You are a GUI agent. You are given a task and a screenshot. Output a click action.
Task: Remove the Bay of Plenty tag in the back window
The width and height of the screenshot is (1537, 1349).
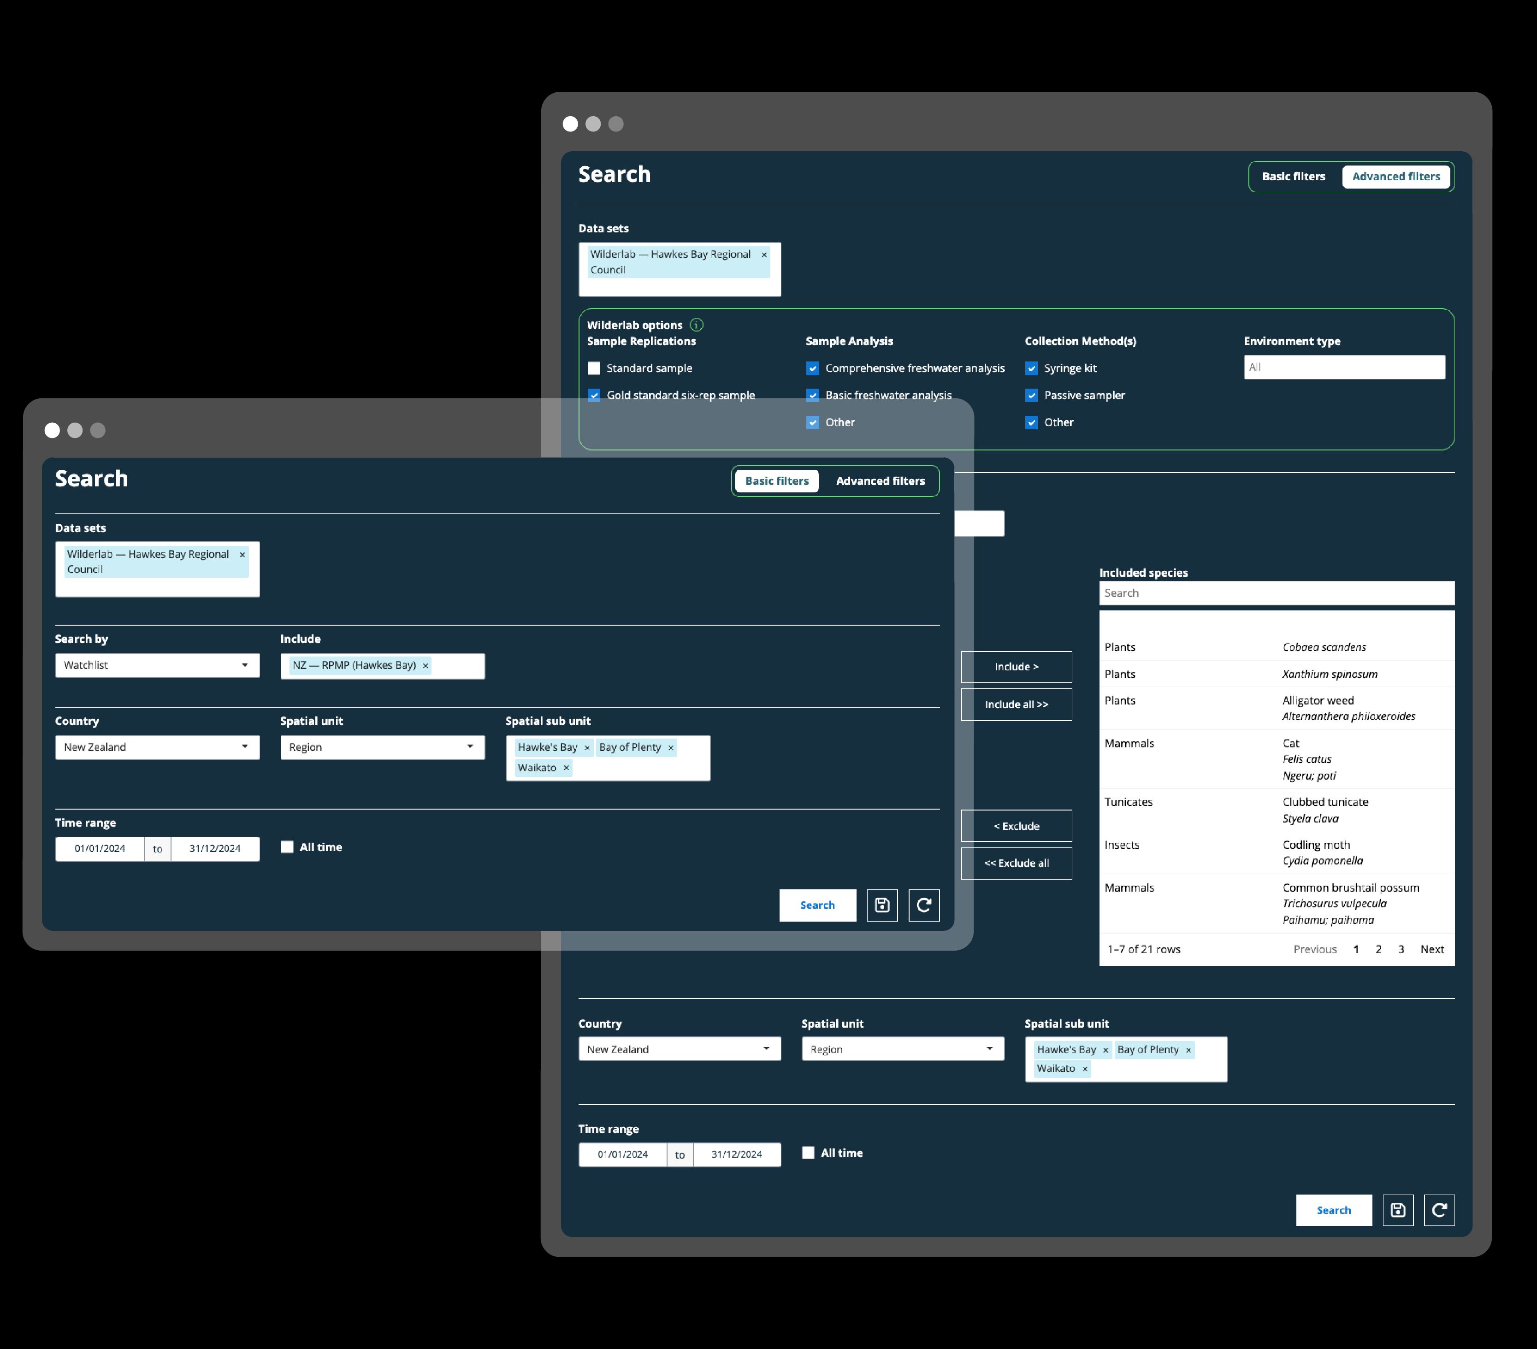[1188, 1050]
